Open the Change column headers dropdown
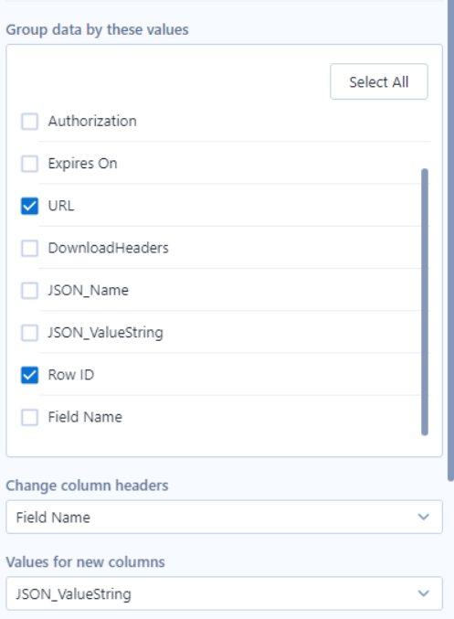 click(x=224, y=517)
